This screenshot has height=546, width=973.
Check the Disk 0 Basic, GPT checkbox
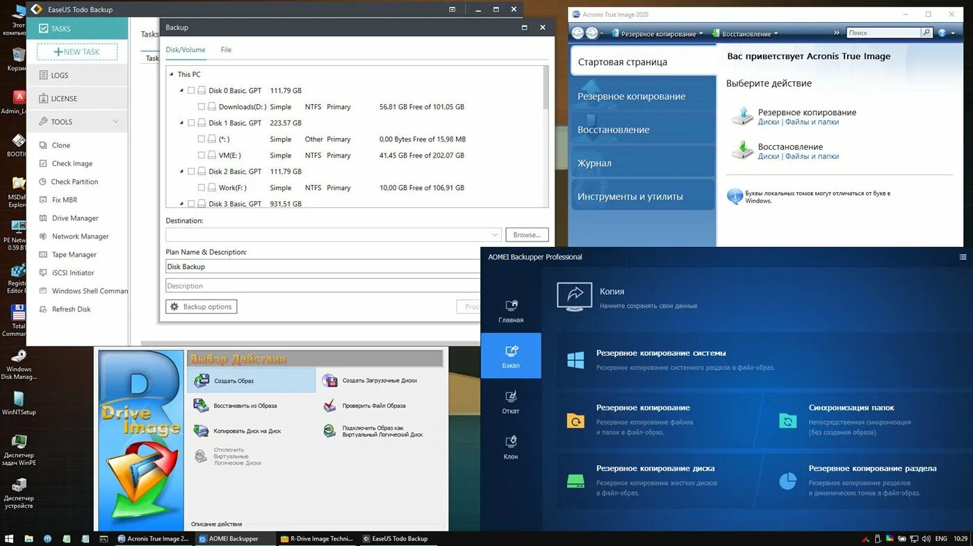[x=191, y=90]
